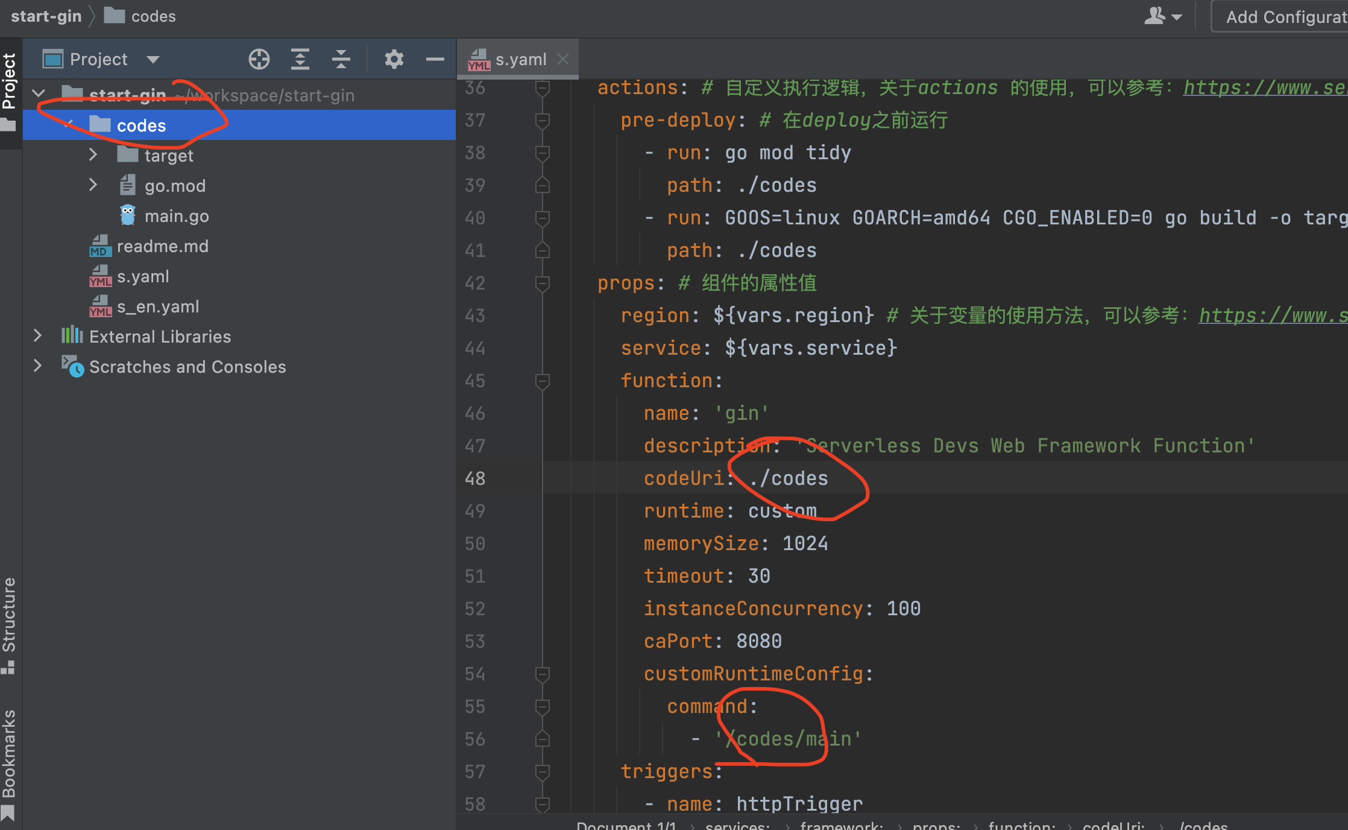1348x830 pixels.
Task: Fold the actions block at line 36
Action: tap(542, 89)
